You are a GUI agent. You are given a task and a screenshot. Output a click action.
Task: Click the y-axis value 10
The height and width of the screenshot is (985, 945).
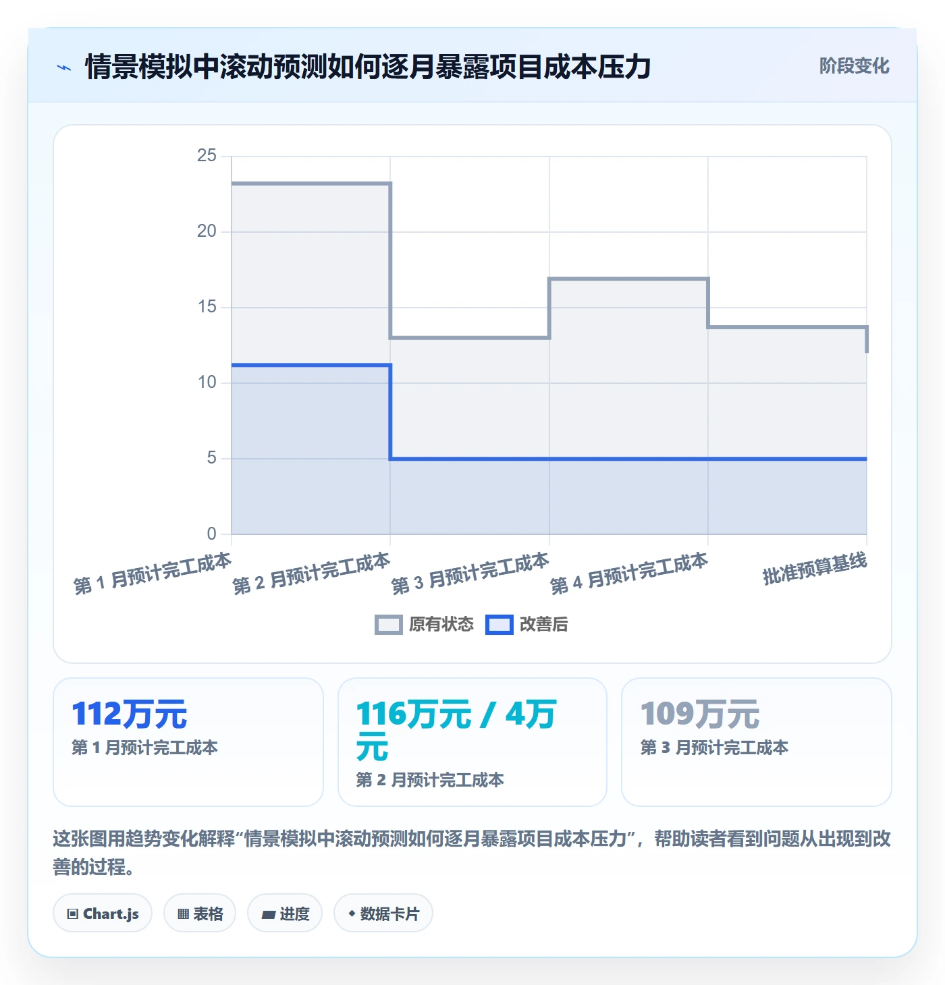coord(207,383)
